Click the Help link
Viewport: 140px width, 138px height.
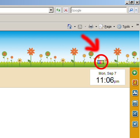pos(128,63)
